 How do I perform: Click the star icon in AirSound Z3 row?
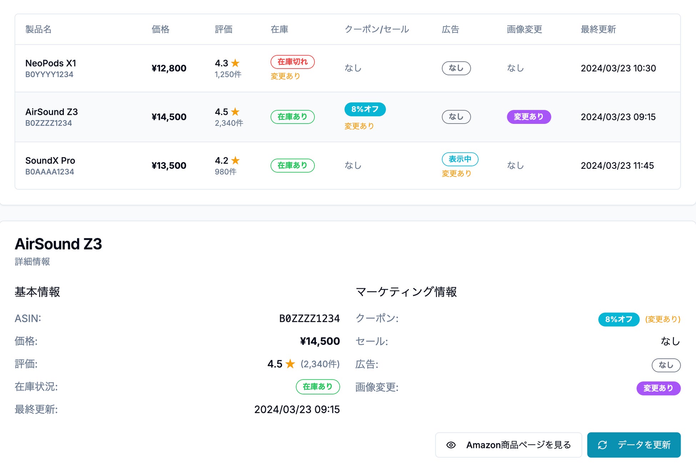(235, 112)
